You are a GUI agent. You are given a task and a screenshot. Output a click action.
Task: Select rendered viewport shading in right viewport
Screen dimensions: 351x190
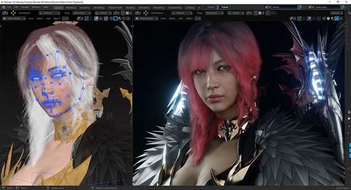click(337, 19)
